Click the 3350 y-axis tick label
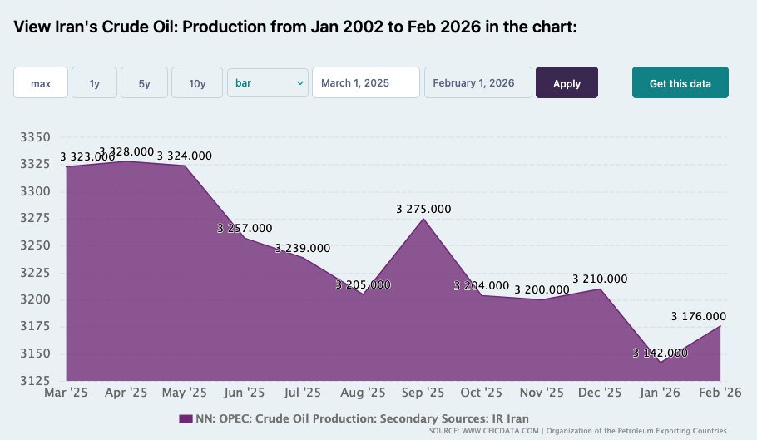 pyautogui.click(x=35, y=137)
